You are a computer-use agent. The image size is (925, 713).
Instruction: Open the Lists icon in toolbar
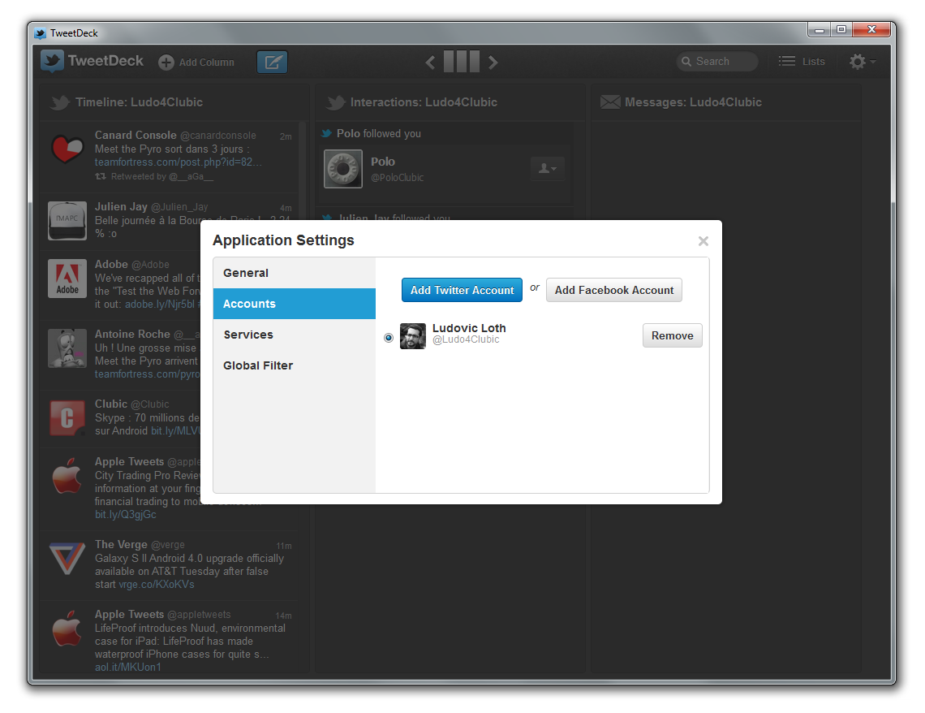click(x=787, y=61)
